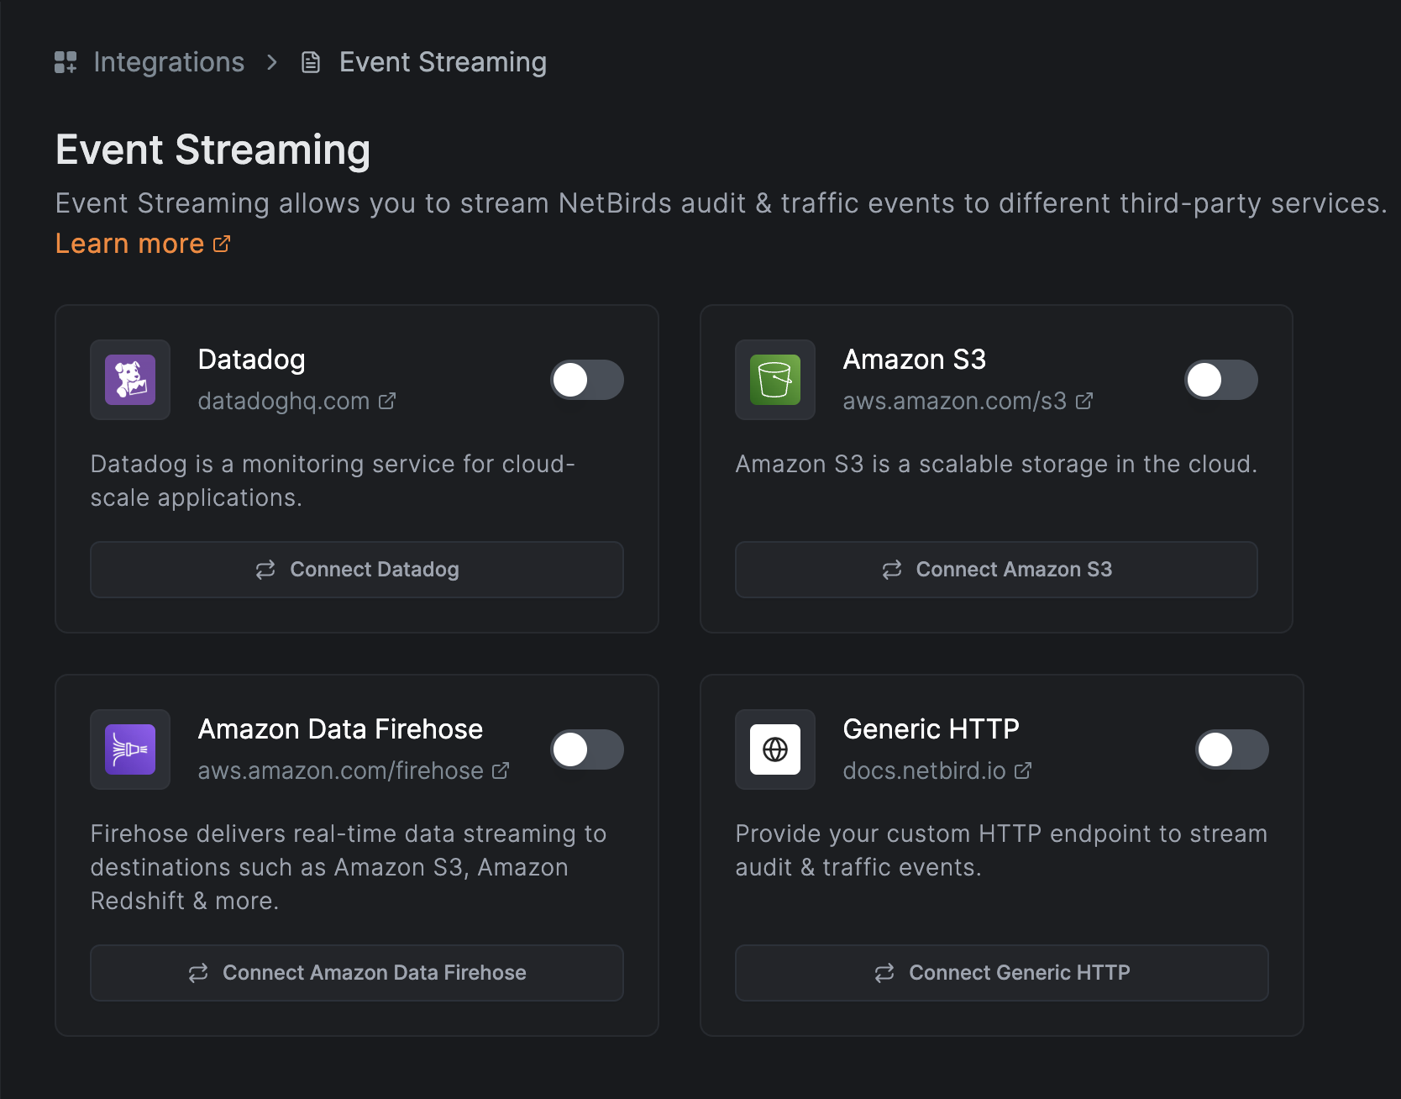Click the Connect Datadog button
1401x1099 pixels.
click(356, 570)
